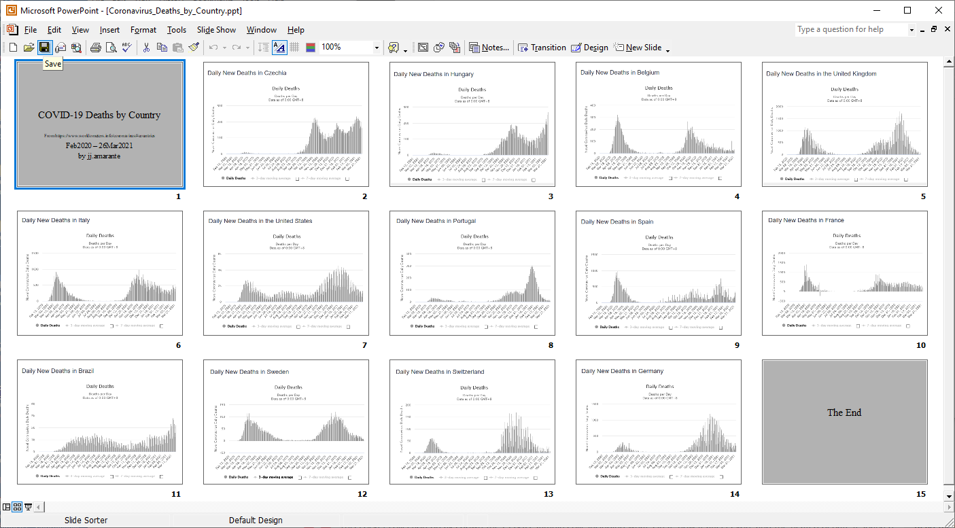Screen dimensions: 955x528
Task: Open the Insert menu
Action: 109,30
